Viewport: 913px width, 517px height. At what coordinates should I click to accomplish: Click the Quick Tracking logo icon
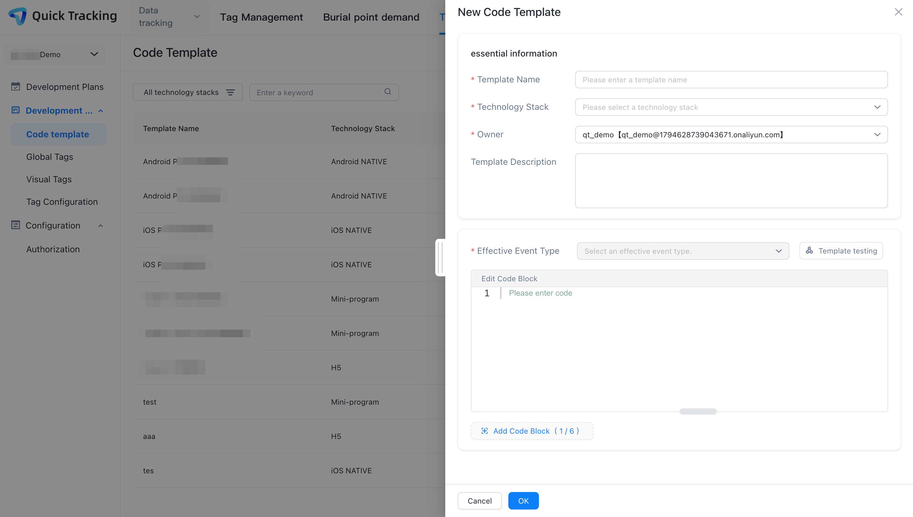[x=17, y=16]
